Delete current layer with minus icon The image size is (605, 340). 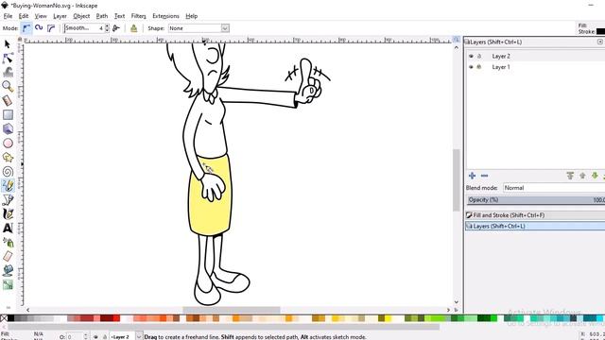pyautogui.click(x=485, y=176)
